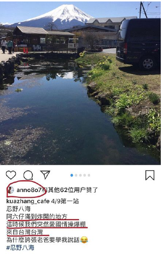Open kuazhang_cafe profile from caption
This screenshot has height=254, width=163.
point(28,202)
